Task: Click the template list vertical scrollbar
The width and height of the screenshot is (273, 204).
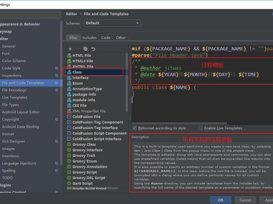Action: click(x=127, y=82)
